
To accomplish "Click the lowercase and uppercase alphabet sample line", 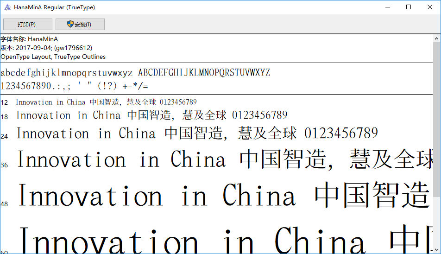I will point(135,73).
